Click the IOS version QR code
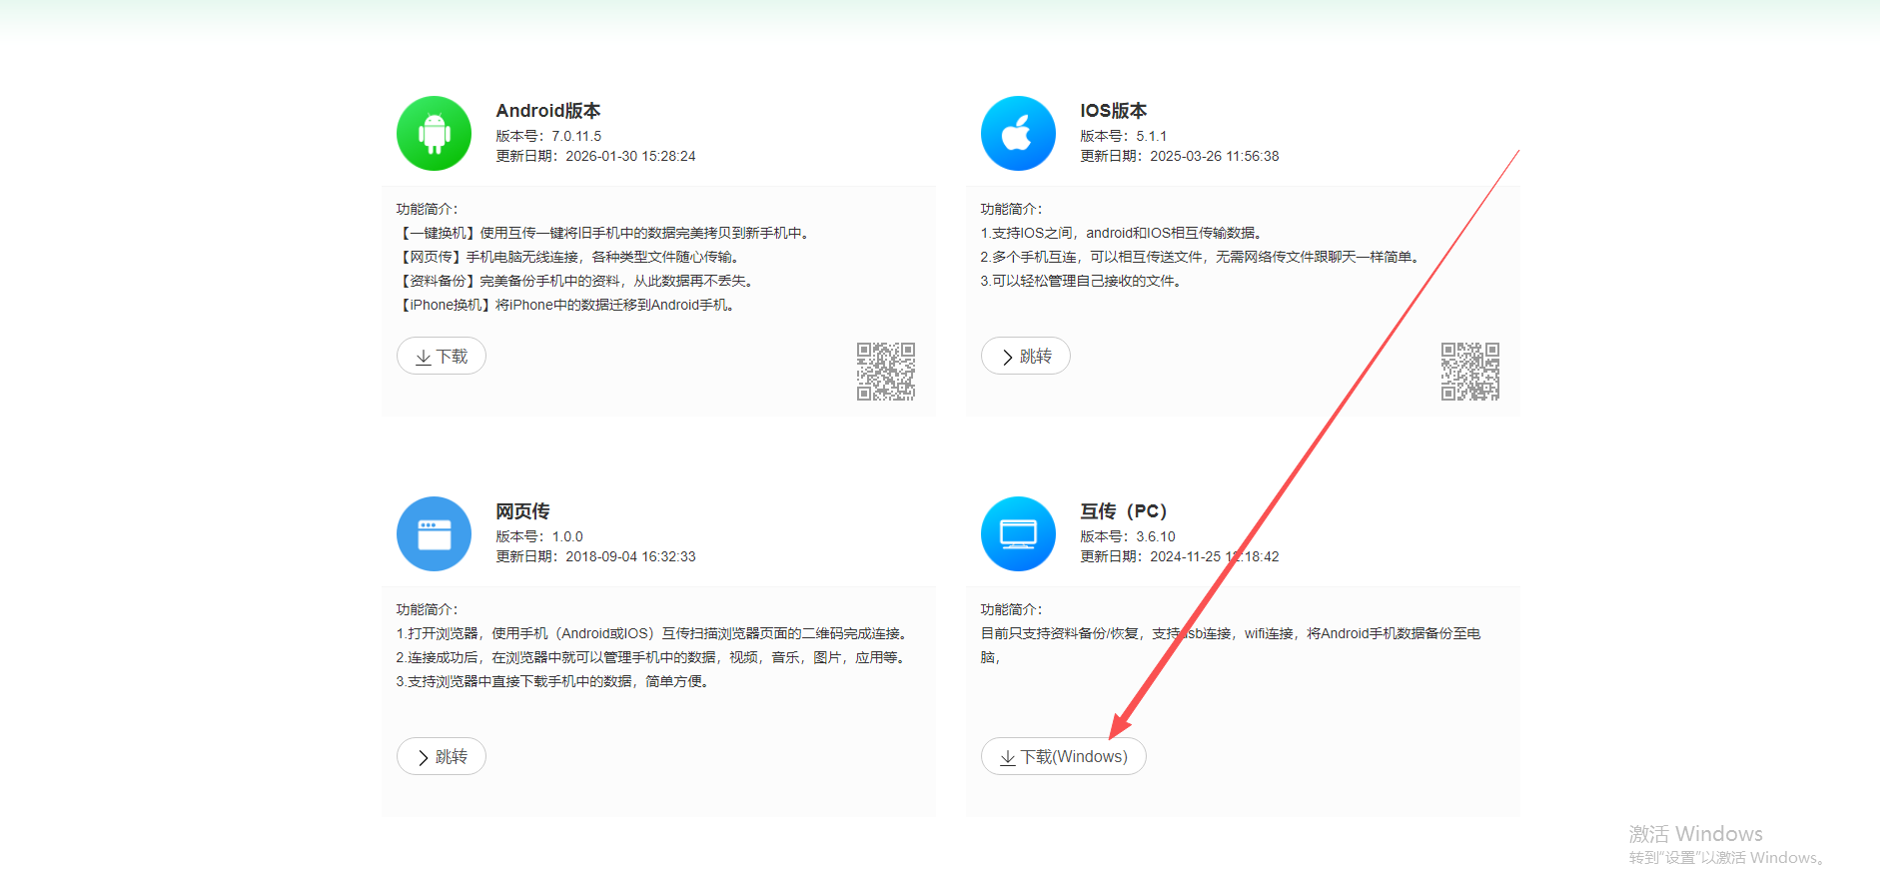This screenshot has width=1880, height=873. pyautogui.click(x=1470, y=372)
